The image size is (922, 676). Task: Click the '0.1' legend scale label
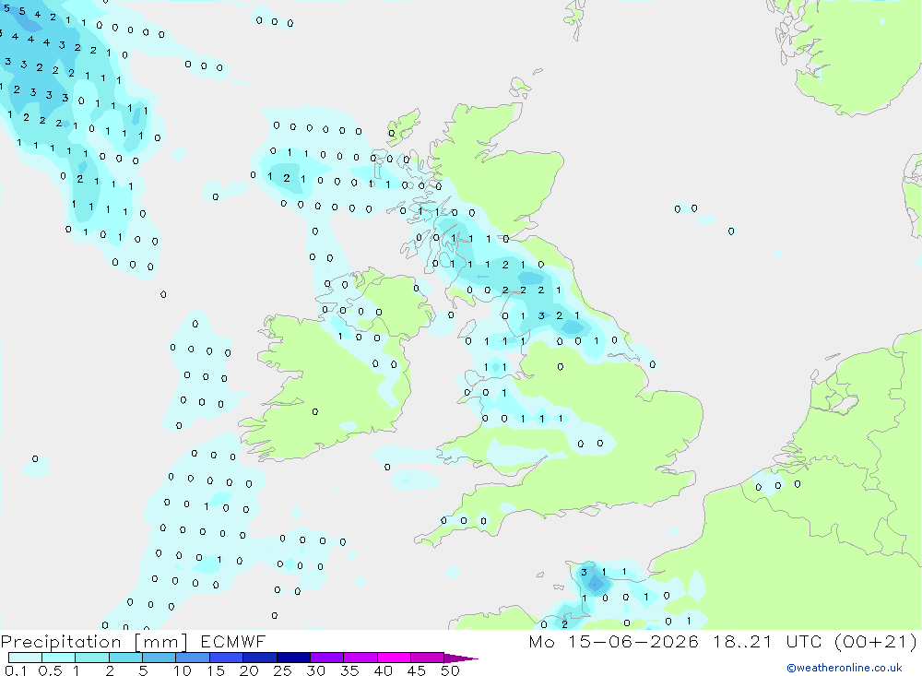(x=16, y=670)
